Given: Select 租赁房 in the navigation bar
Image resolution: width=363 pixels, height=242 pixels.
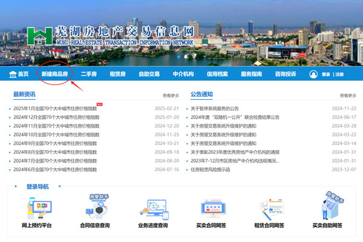Looking at the screenshot, I should (117, 74).
